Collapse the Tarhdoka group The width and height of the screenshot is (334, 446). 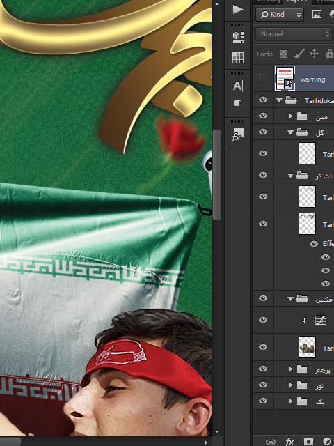[x=279, y=100]
